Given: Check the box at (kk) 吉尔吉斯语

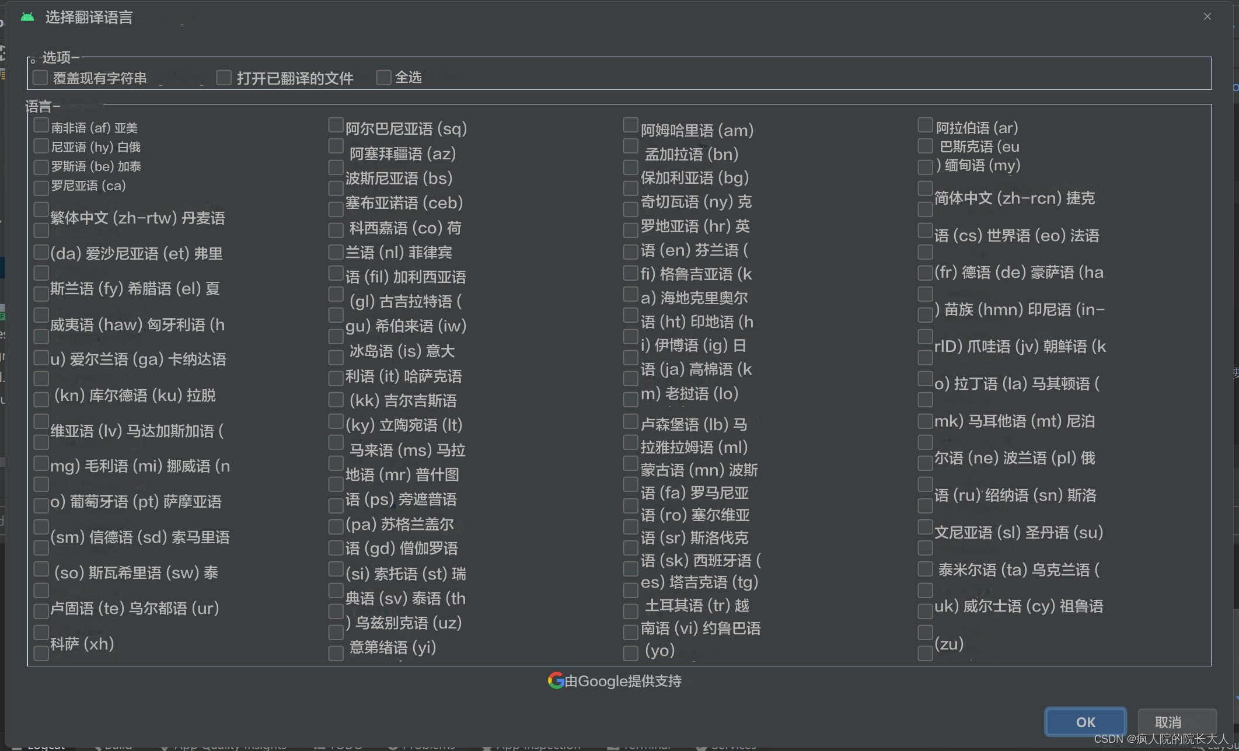Looking at the screenshot, I should [x=336, y=399].
